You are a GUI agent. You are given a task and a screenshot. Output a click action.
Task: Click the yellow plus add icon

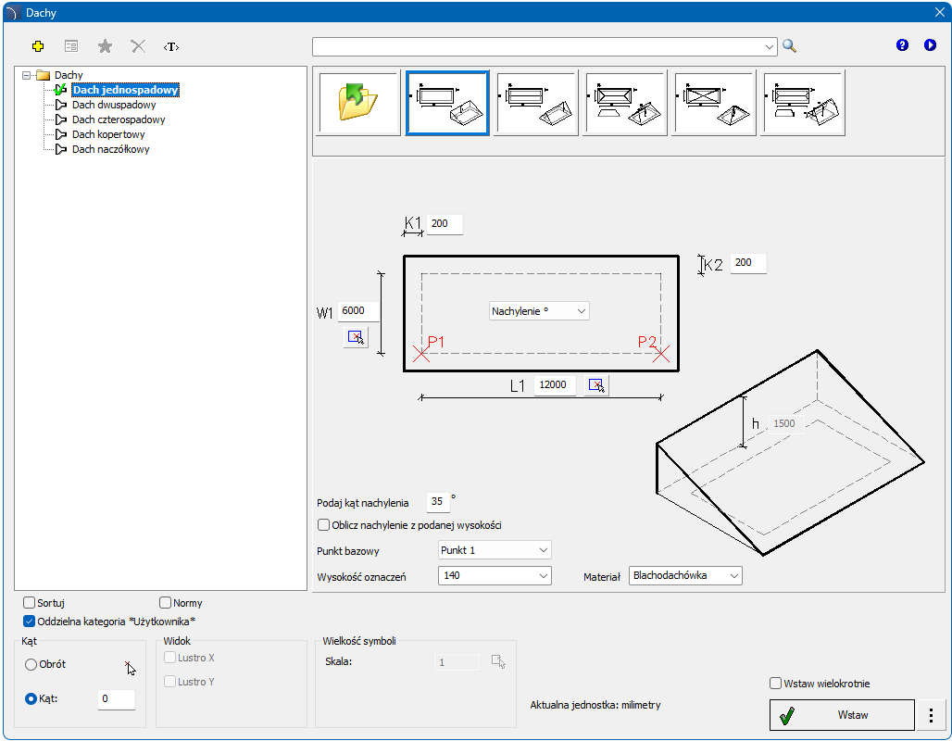38,45
